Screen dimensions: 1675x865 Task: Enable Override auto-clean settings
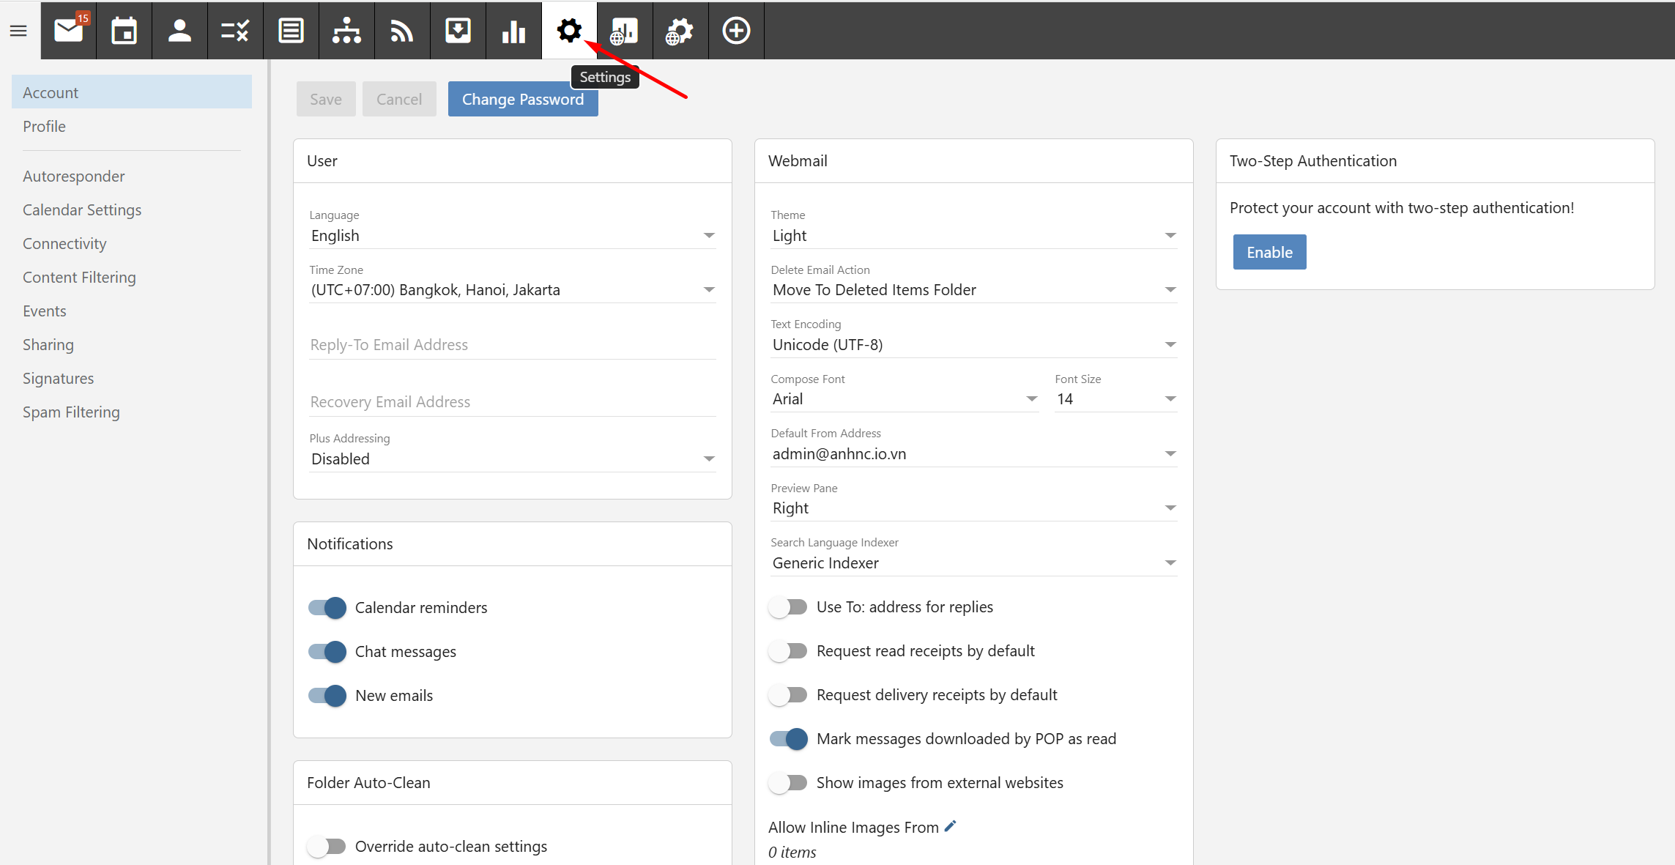pyautogui.click(x=327, y=847)
